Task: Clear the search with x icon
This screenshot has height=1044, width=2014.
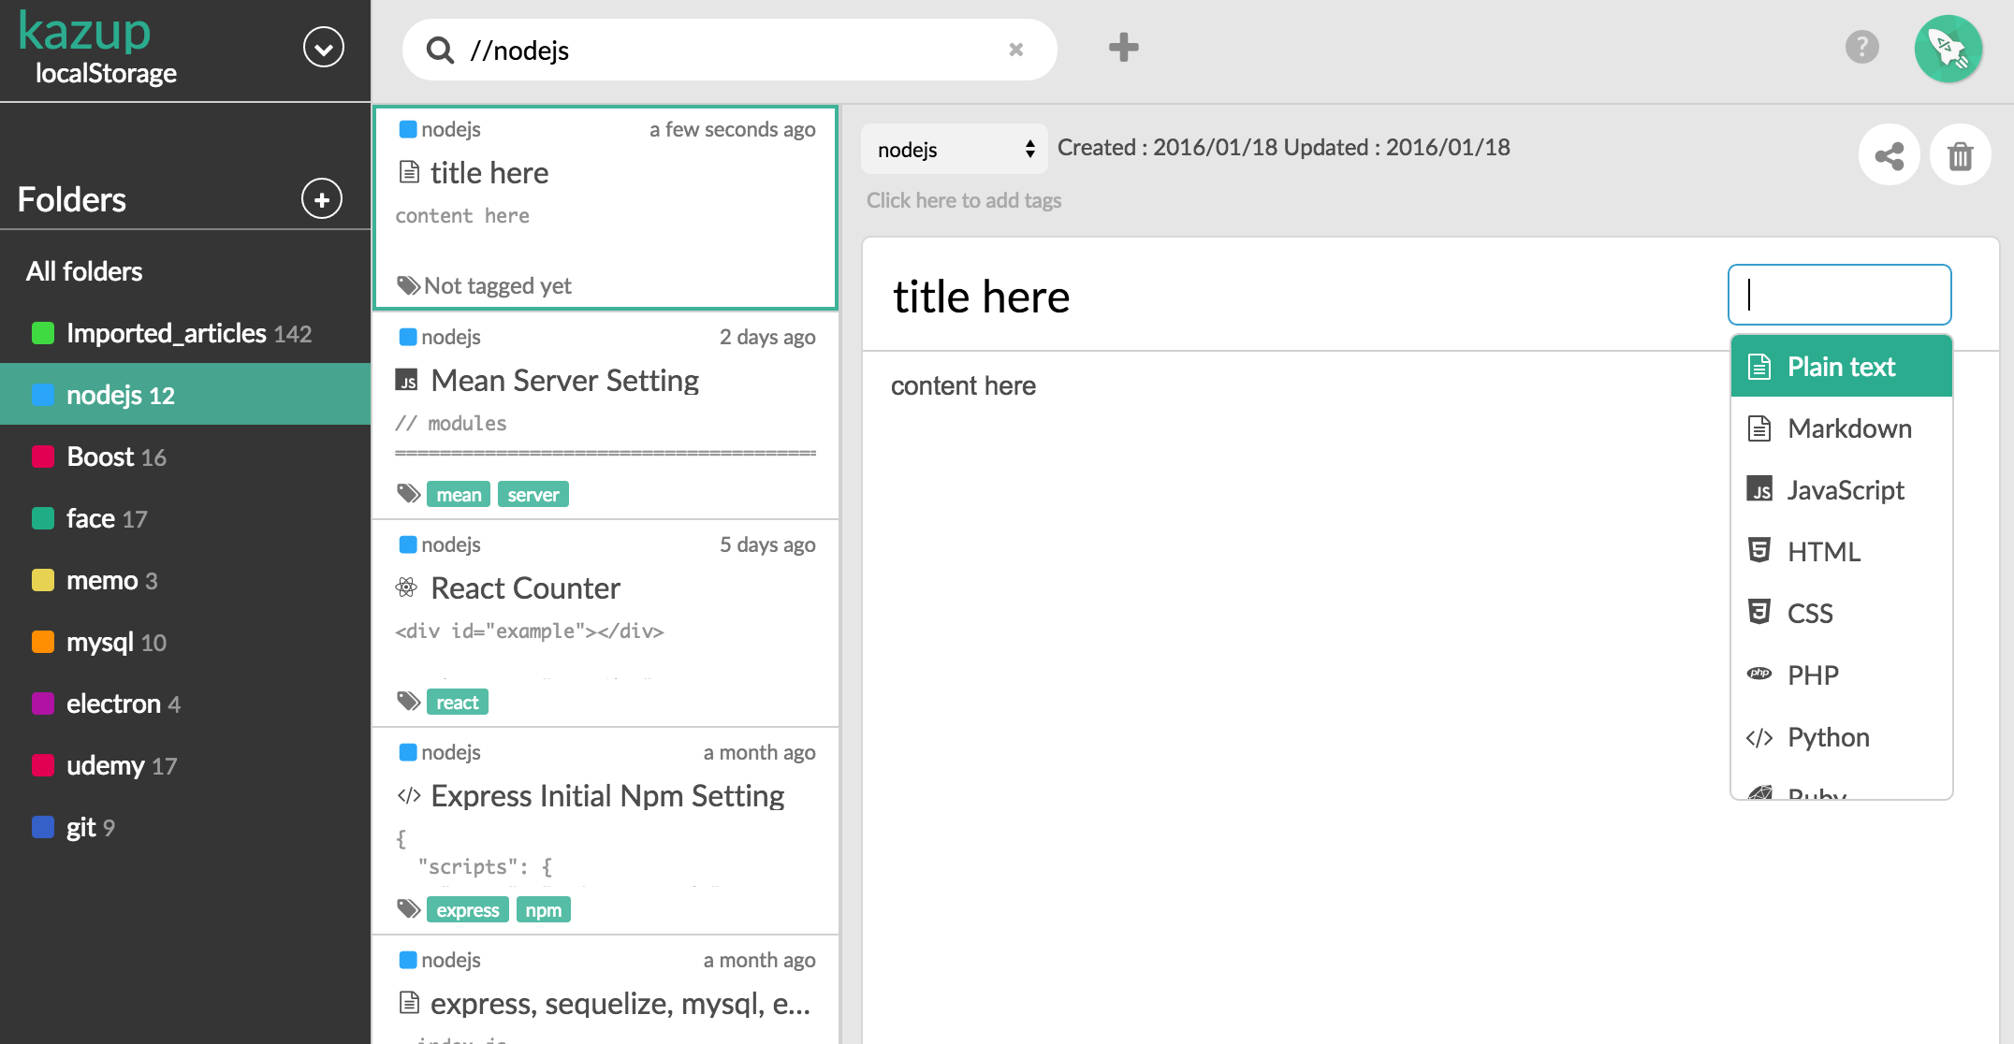Action: pos(1015,50)
